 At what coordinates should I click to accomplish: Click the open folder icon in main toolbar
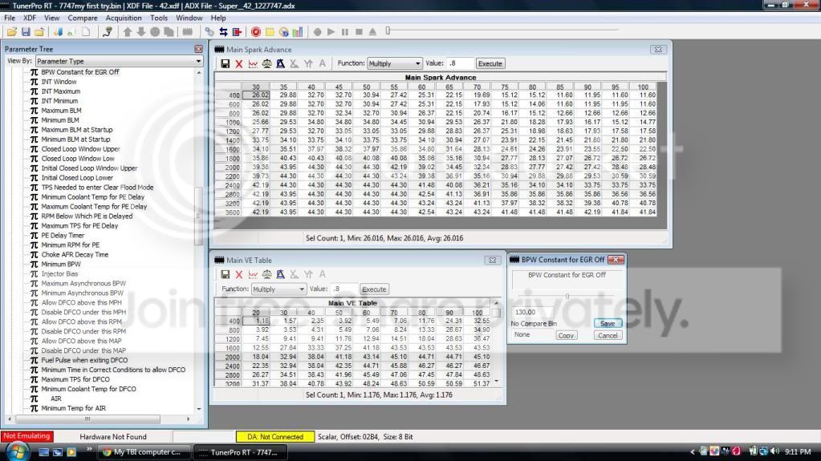coord(11,32)
